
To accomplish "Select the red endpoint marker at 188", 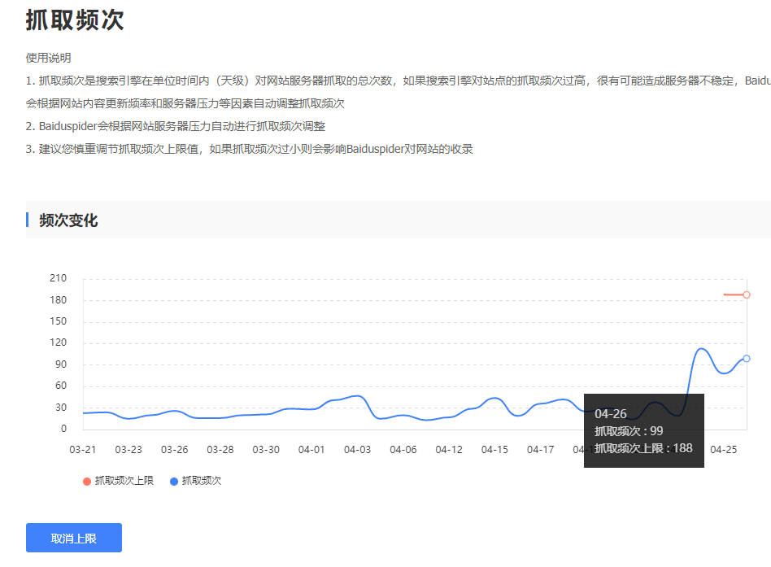I will [747, 294].
